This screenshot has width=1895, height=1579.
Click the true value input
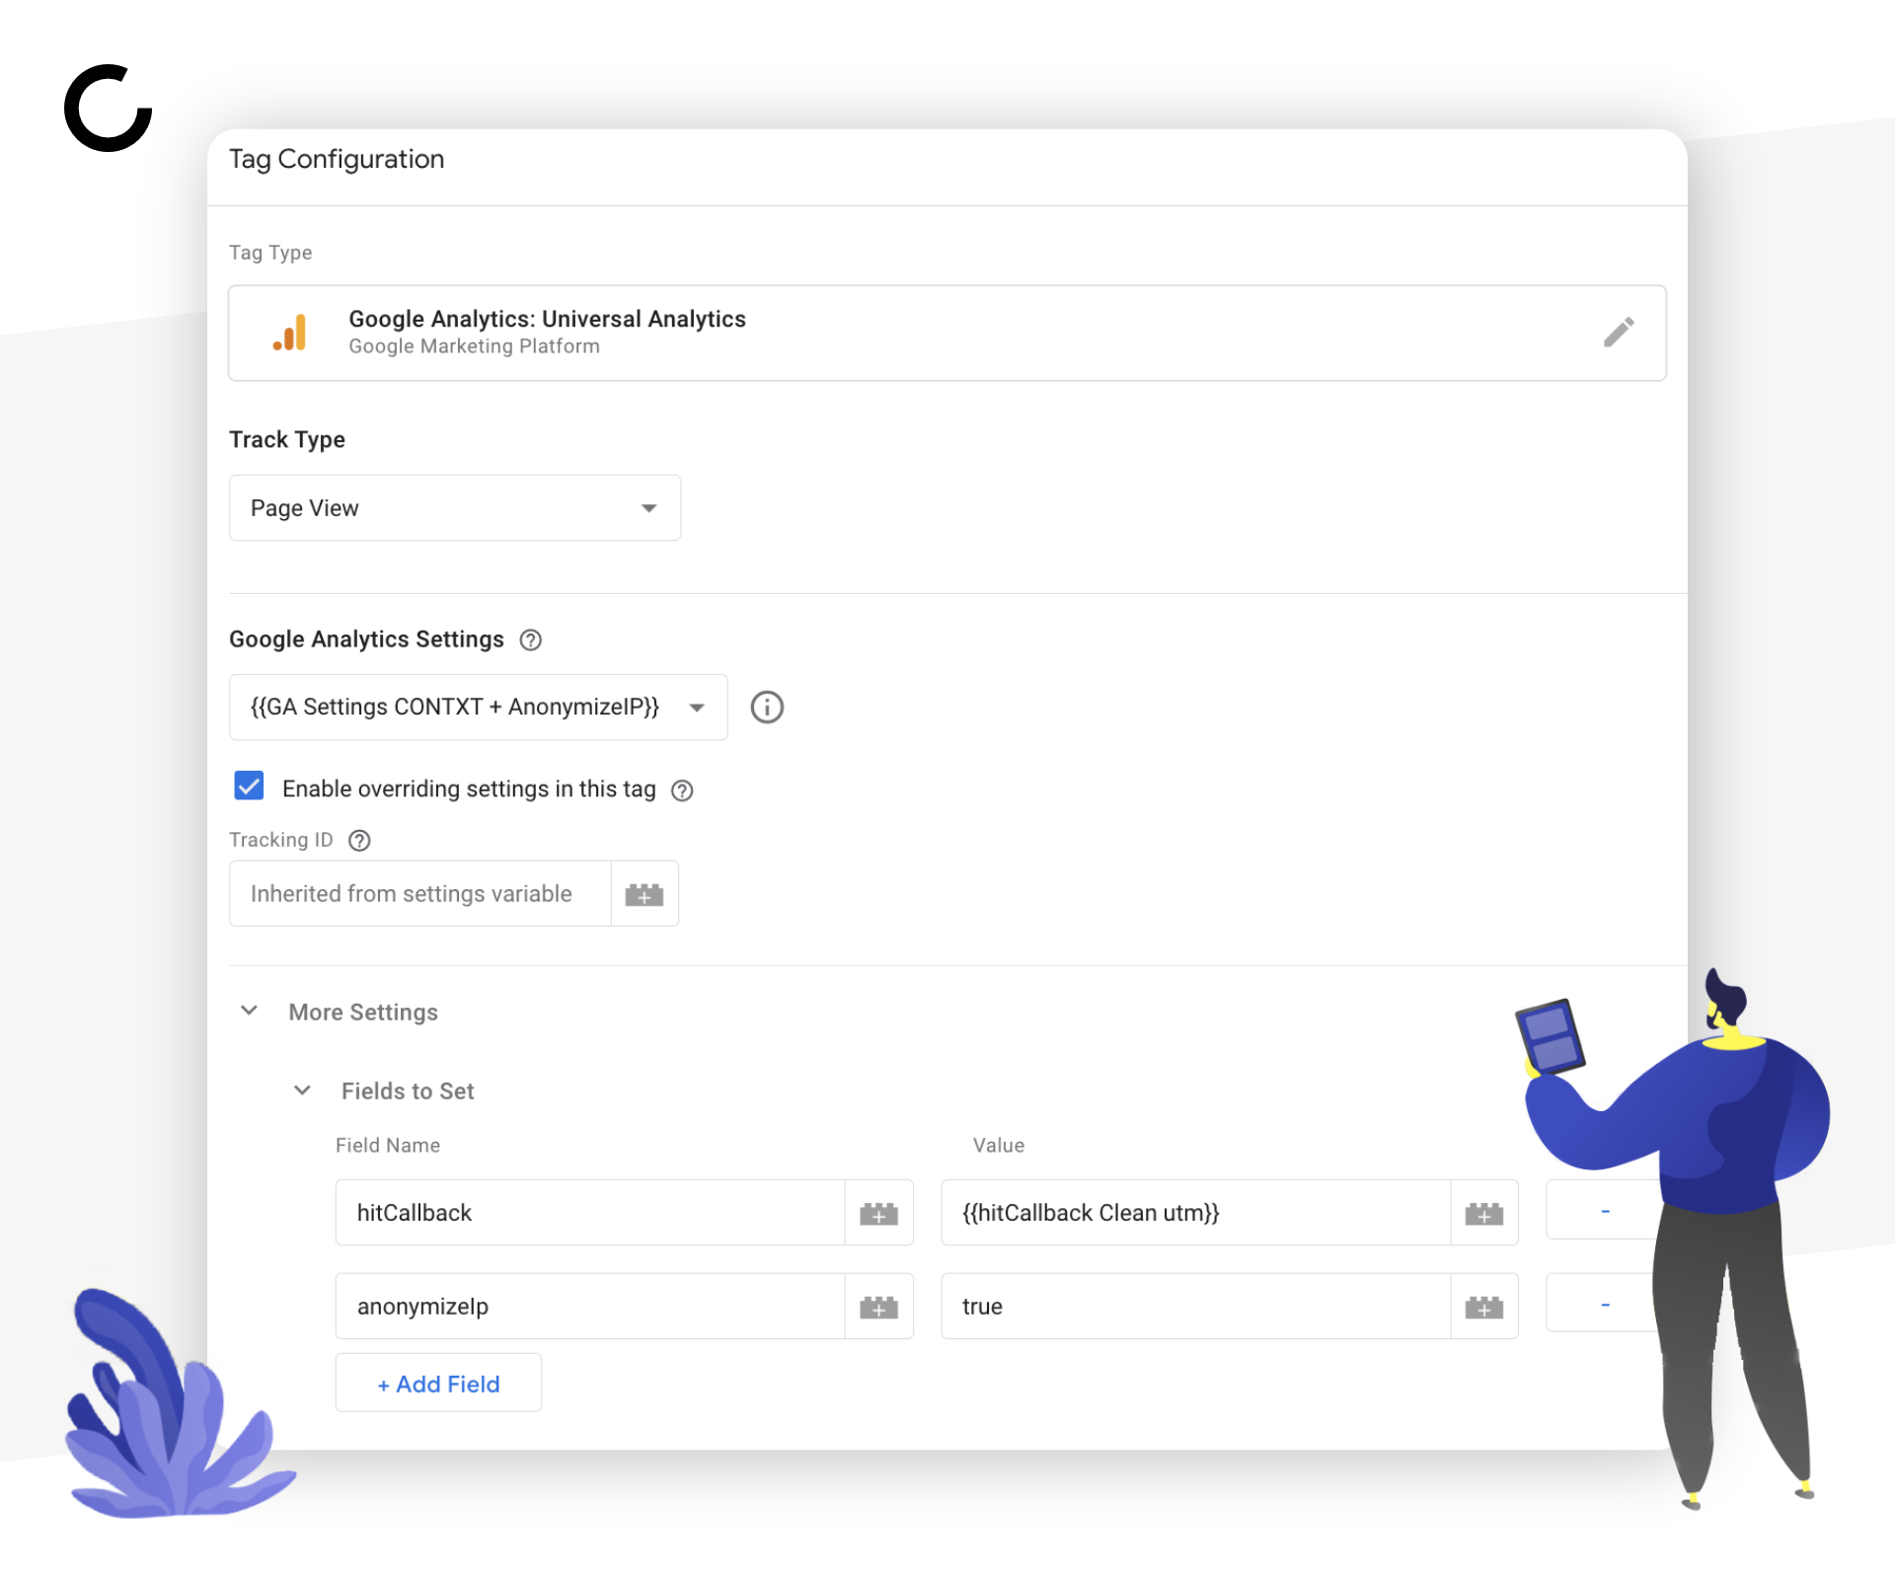click(x=1196, y=1307)
